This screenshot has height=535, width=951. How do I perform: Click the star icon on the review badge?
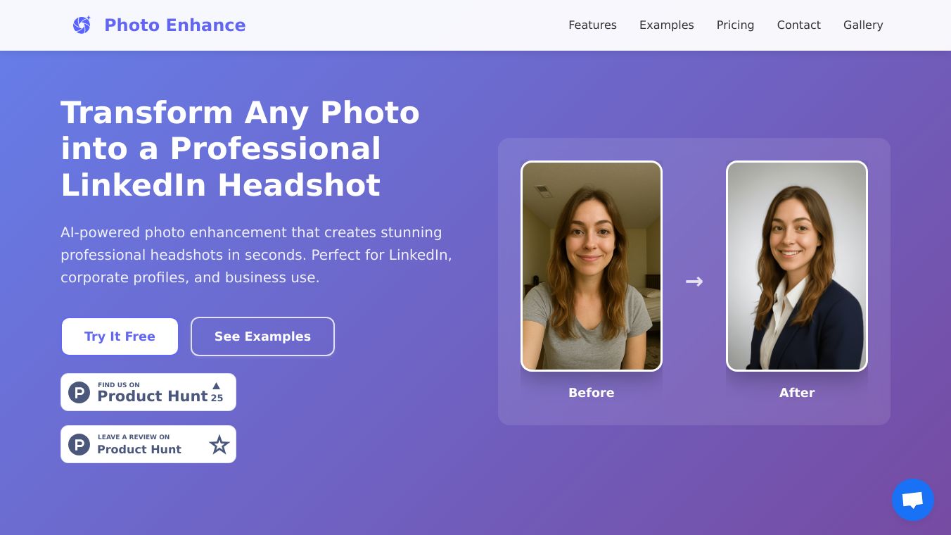[219, 444]
